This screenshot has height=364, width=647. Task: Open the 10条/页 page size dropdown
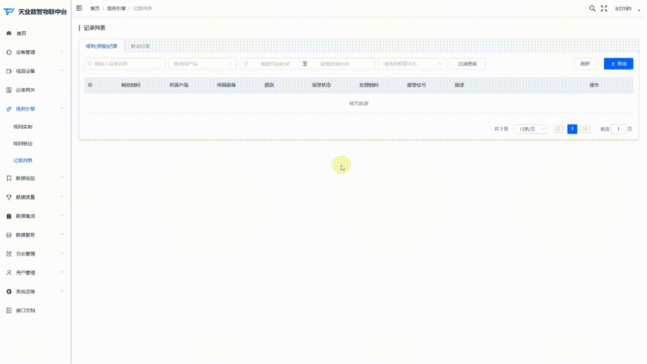[530, 129]
